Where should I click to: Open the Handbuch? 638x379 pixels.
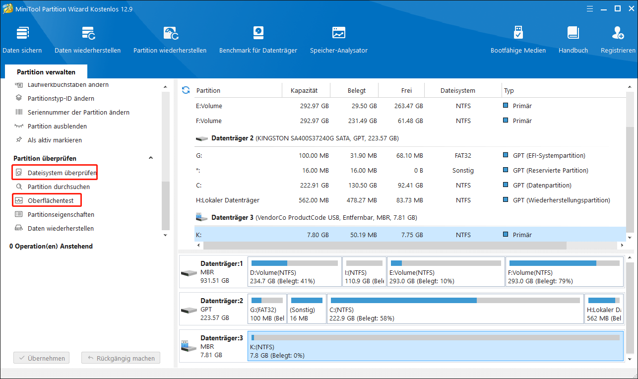coord(573,40)
